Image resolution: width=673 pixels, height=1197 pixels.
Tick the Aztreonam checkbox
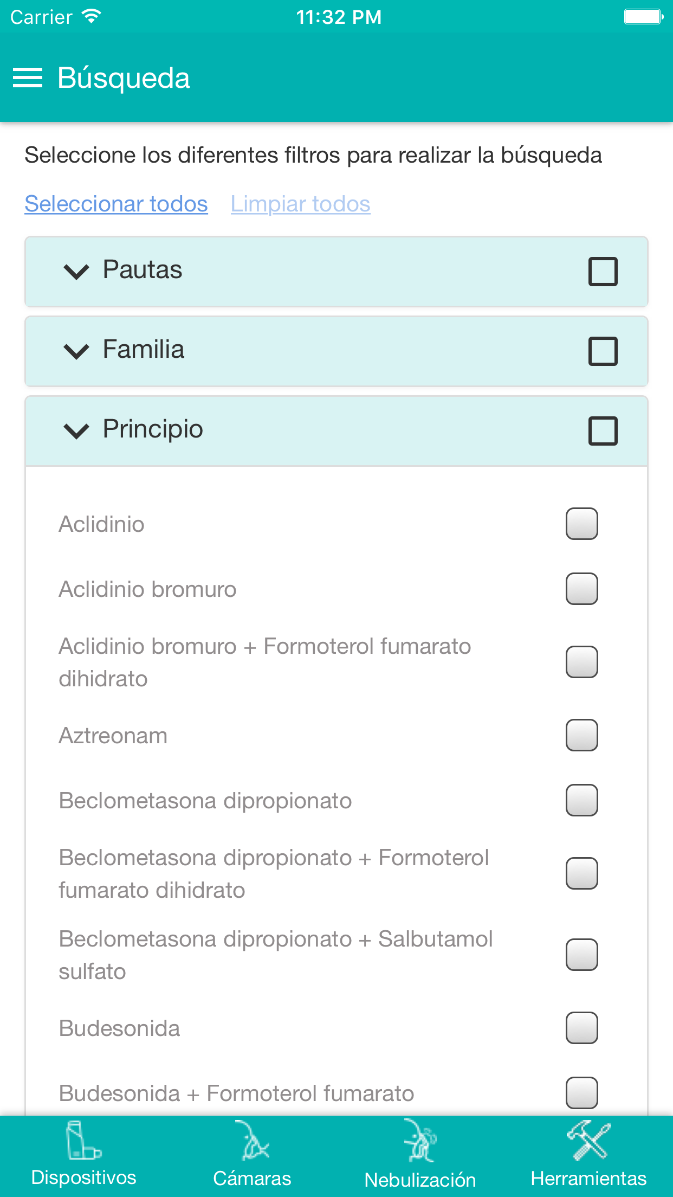pos(581,735)
